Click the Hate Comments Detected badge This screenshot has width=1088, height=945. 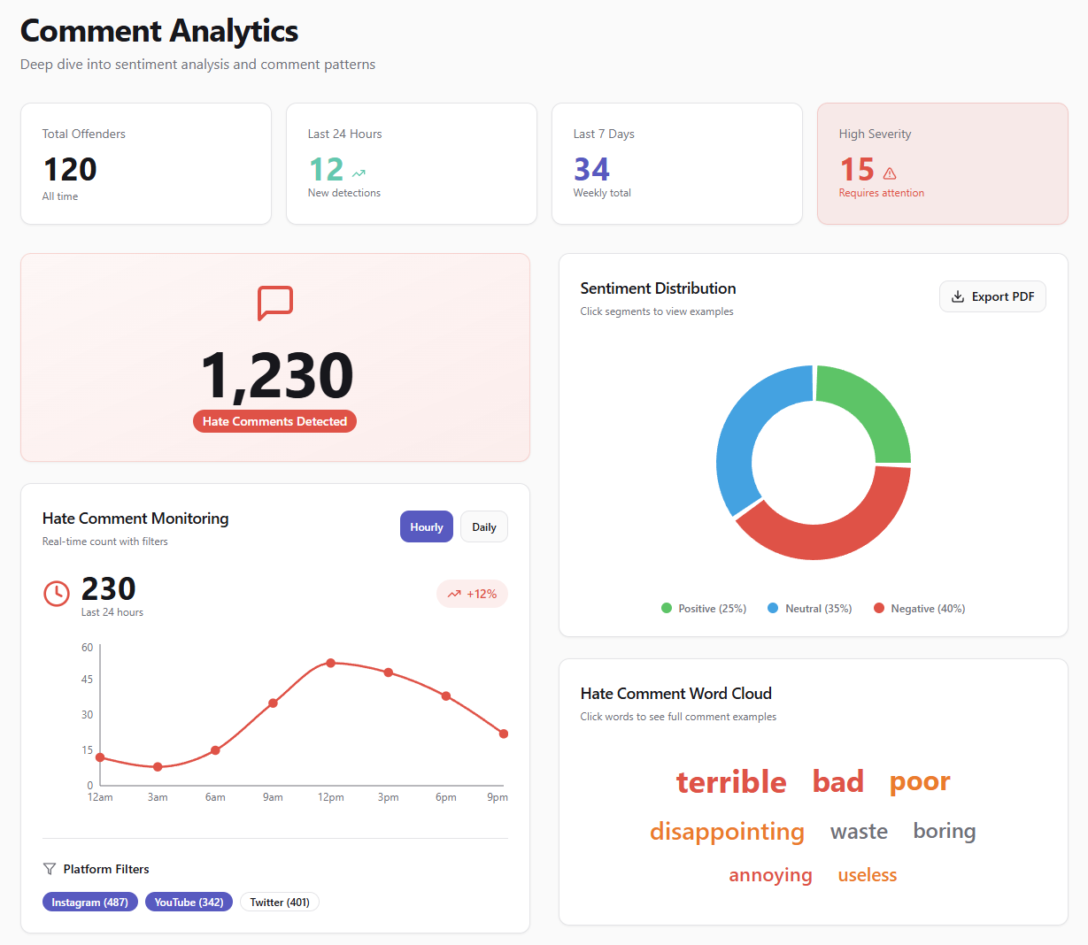coord(274,421)
